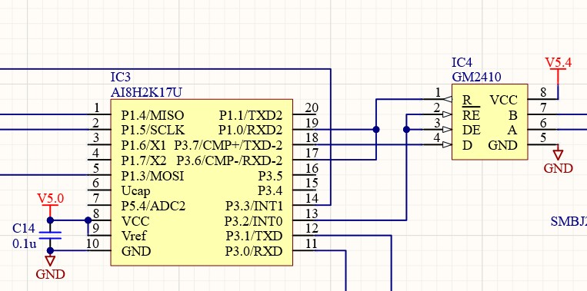Select the GND pin label on IC3
587x291 pixels.
(x=136, y=251)
